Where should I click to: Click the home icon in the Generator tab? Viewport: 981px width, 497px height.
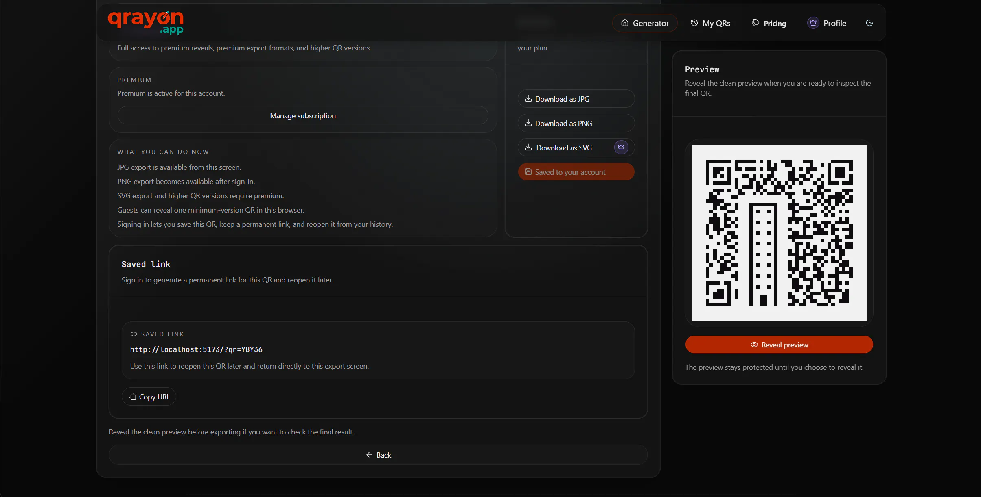625,23
